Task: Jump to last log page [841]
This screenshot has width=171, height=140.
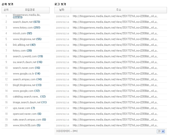Action: (75, 131)
